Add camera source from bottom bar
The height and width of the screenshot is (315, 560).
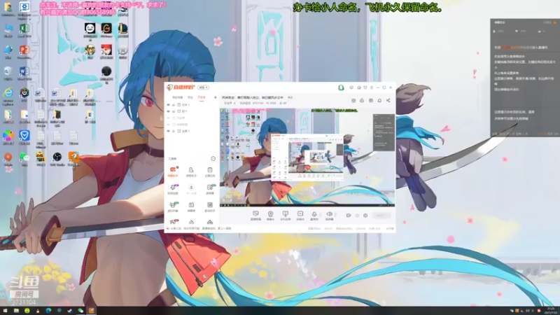click(270, 215)
